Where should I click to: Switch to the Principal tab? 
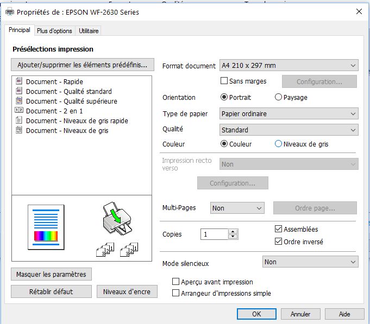click(x=20, y=30)
